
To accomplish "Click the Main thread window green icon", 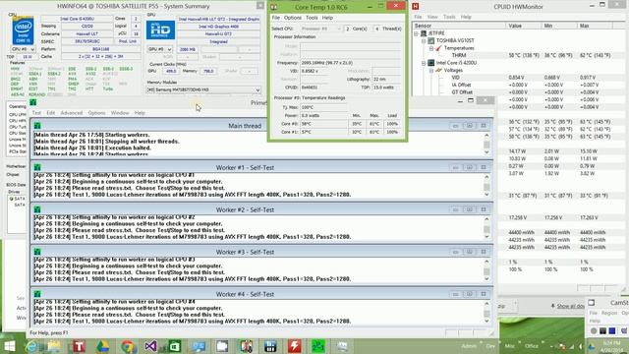I will coord(37,126).
